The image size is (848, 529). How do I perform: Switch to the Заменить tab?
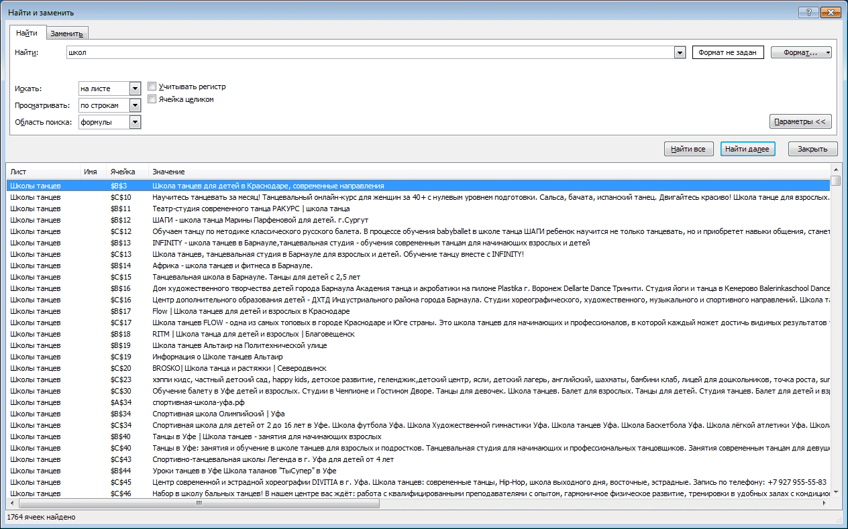click(67, 34)
